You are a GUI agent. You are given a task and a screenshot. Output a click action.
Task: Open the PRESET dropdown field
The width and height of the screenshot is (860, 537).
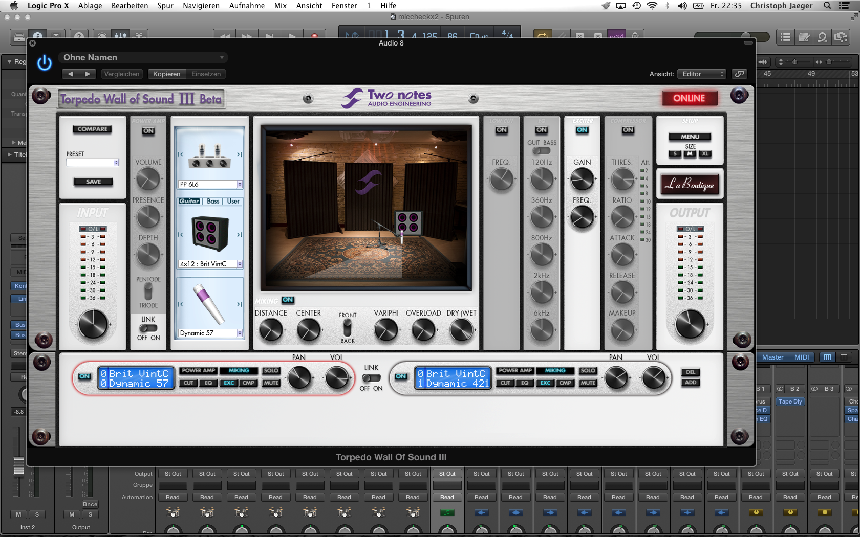point(93,162)
